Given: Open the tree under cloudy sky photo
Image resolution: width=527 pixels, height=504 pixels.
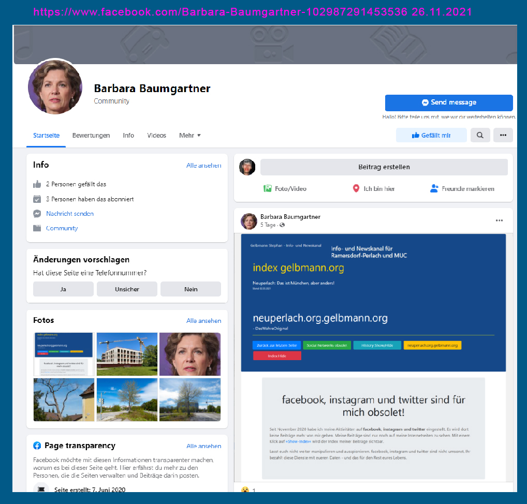Looking at the screenshot, I should click(190, 400).
